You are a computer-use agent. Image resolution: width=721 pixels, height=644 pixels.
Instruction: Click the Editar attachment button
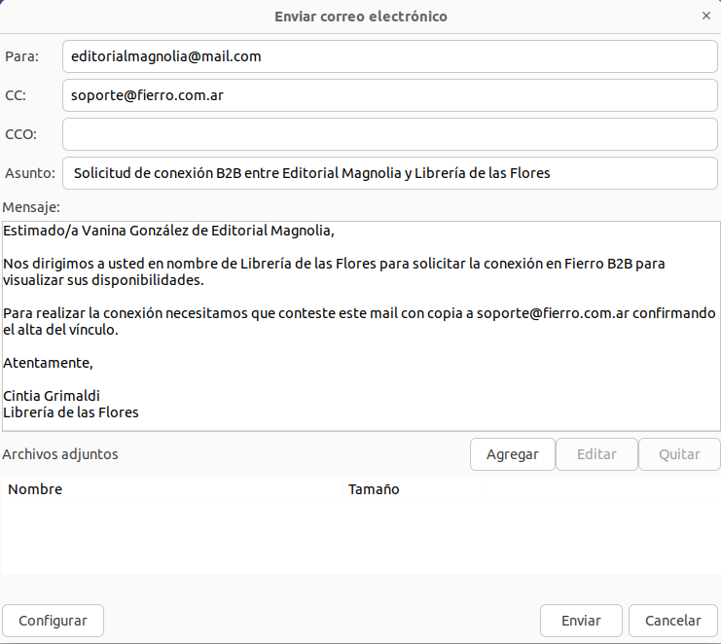point(596,454)
